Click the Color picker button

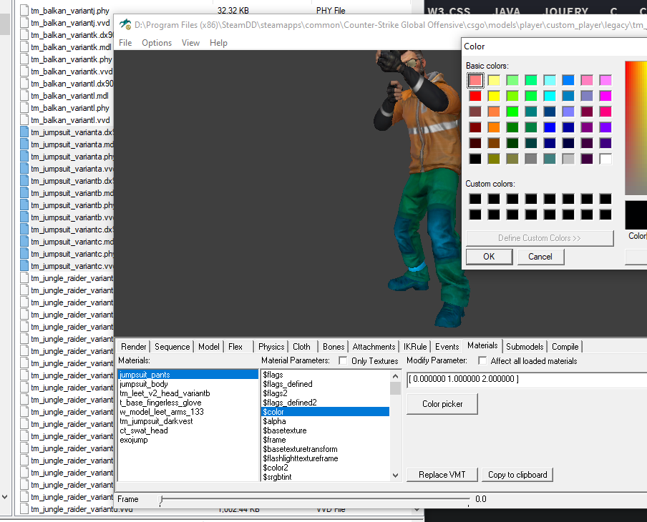pos(442,404)
